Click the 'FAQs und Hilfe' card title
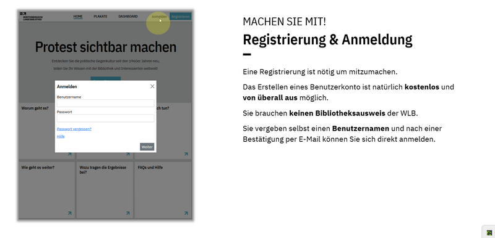 click(150, 168)
